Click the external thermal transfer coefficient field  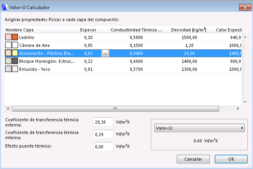point(103,122)
